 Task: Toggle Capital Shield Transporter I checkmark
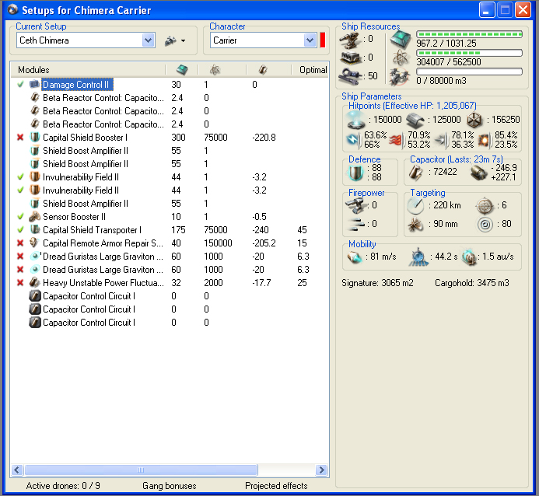point(20,229)
